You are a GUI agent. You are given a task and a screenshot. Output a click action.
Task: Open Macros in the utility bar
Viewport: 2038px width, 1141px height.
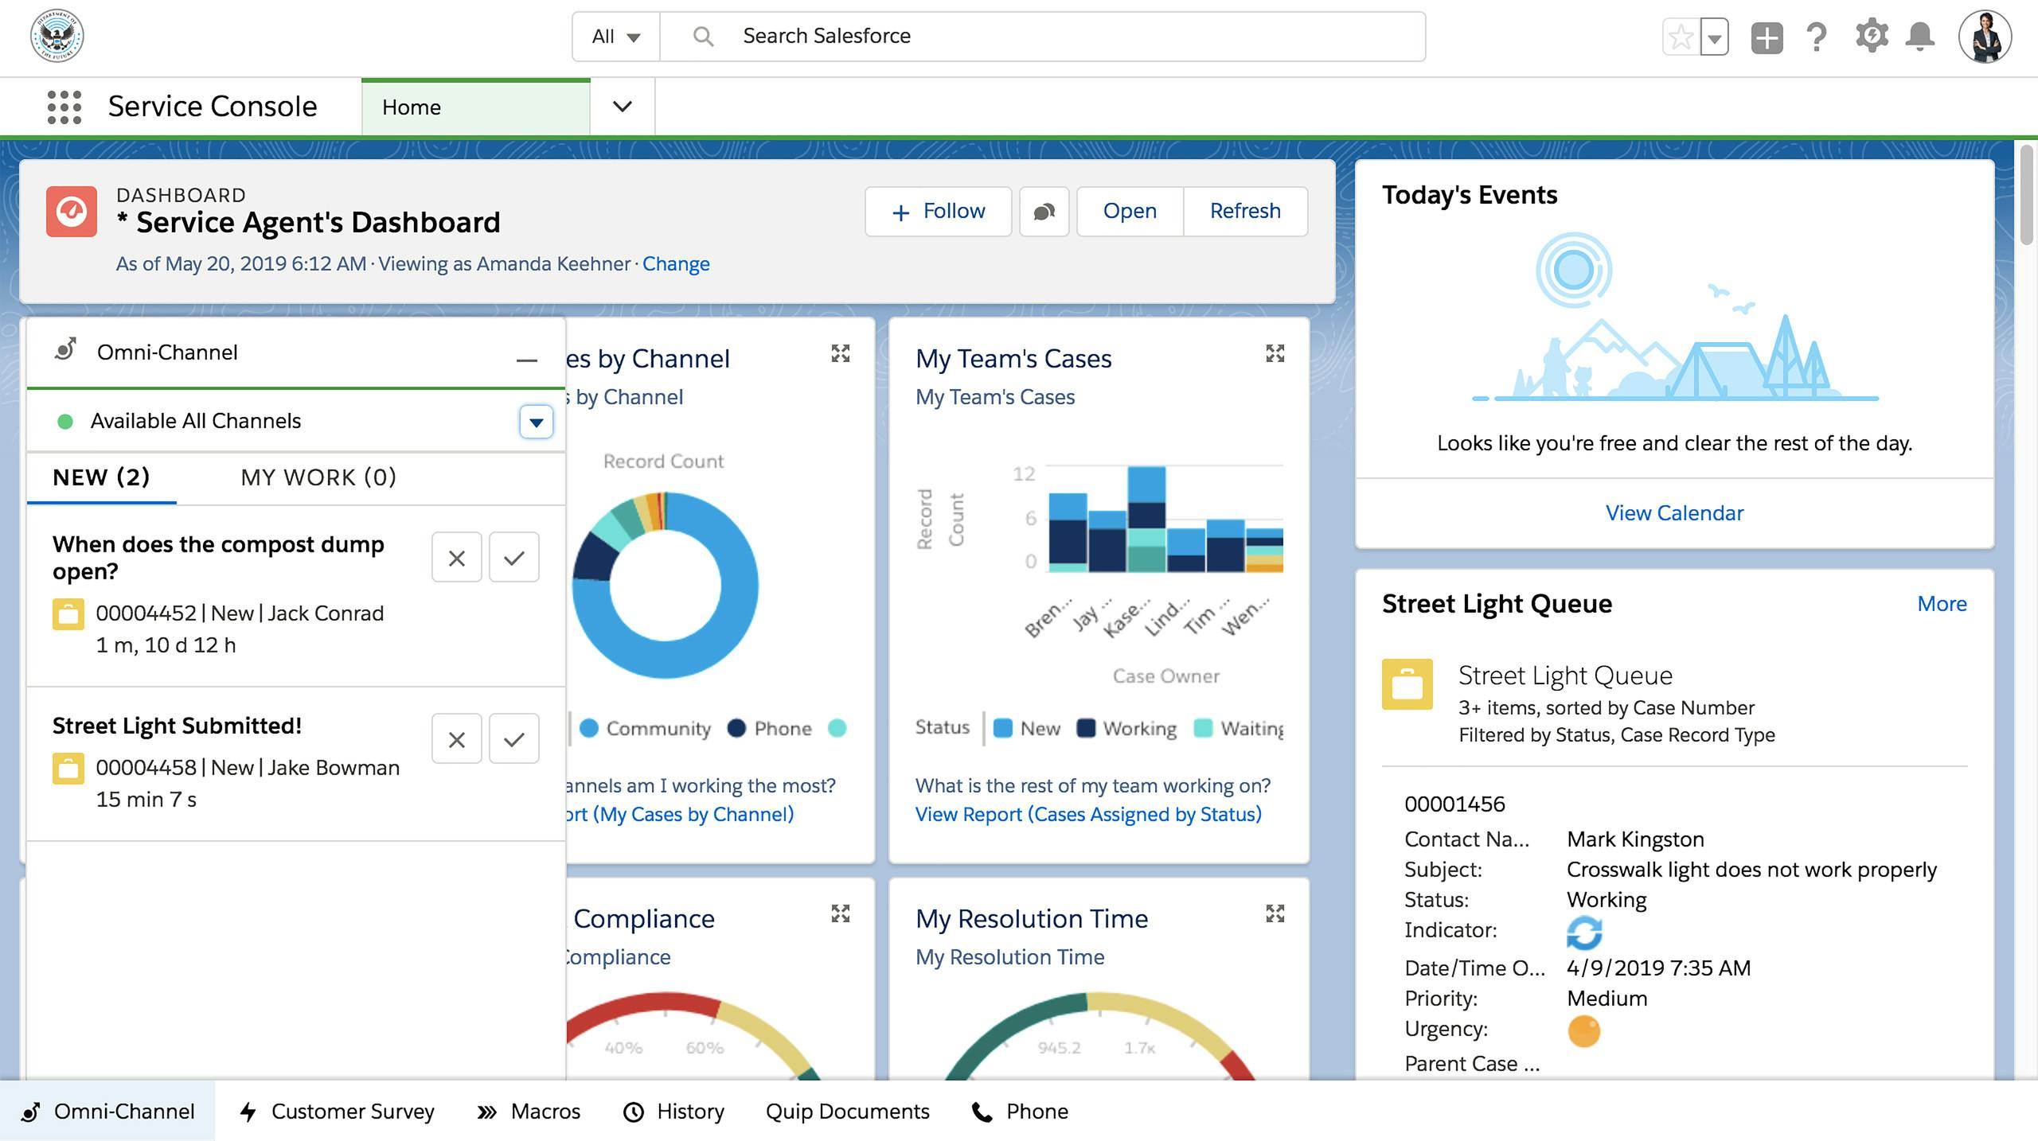[x=529, y=1112]
